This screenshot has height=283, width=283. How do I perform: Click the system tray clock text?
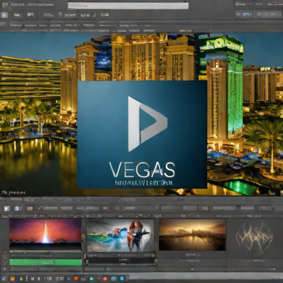277,277
